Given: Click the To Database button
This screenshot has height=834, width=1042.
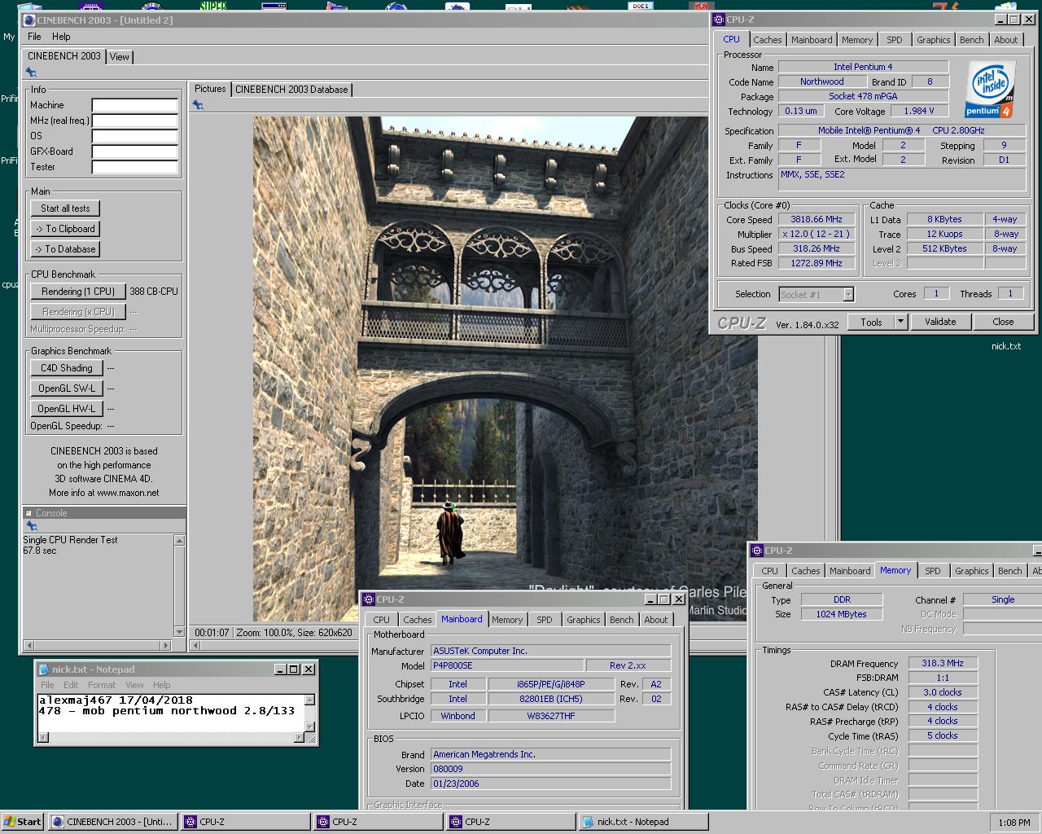Looking at the screenshot, I should tap(65, 249).
